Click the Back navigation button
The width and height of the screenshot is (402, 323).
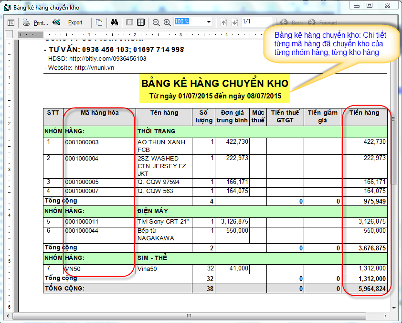tap(292, 22)
